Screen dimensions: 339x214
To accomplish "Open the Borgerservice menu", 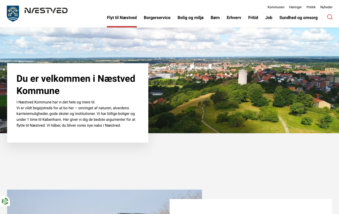I will 157,17.
